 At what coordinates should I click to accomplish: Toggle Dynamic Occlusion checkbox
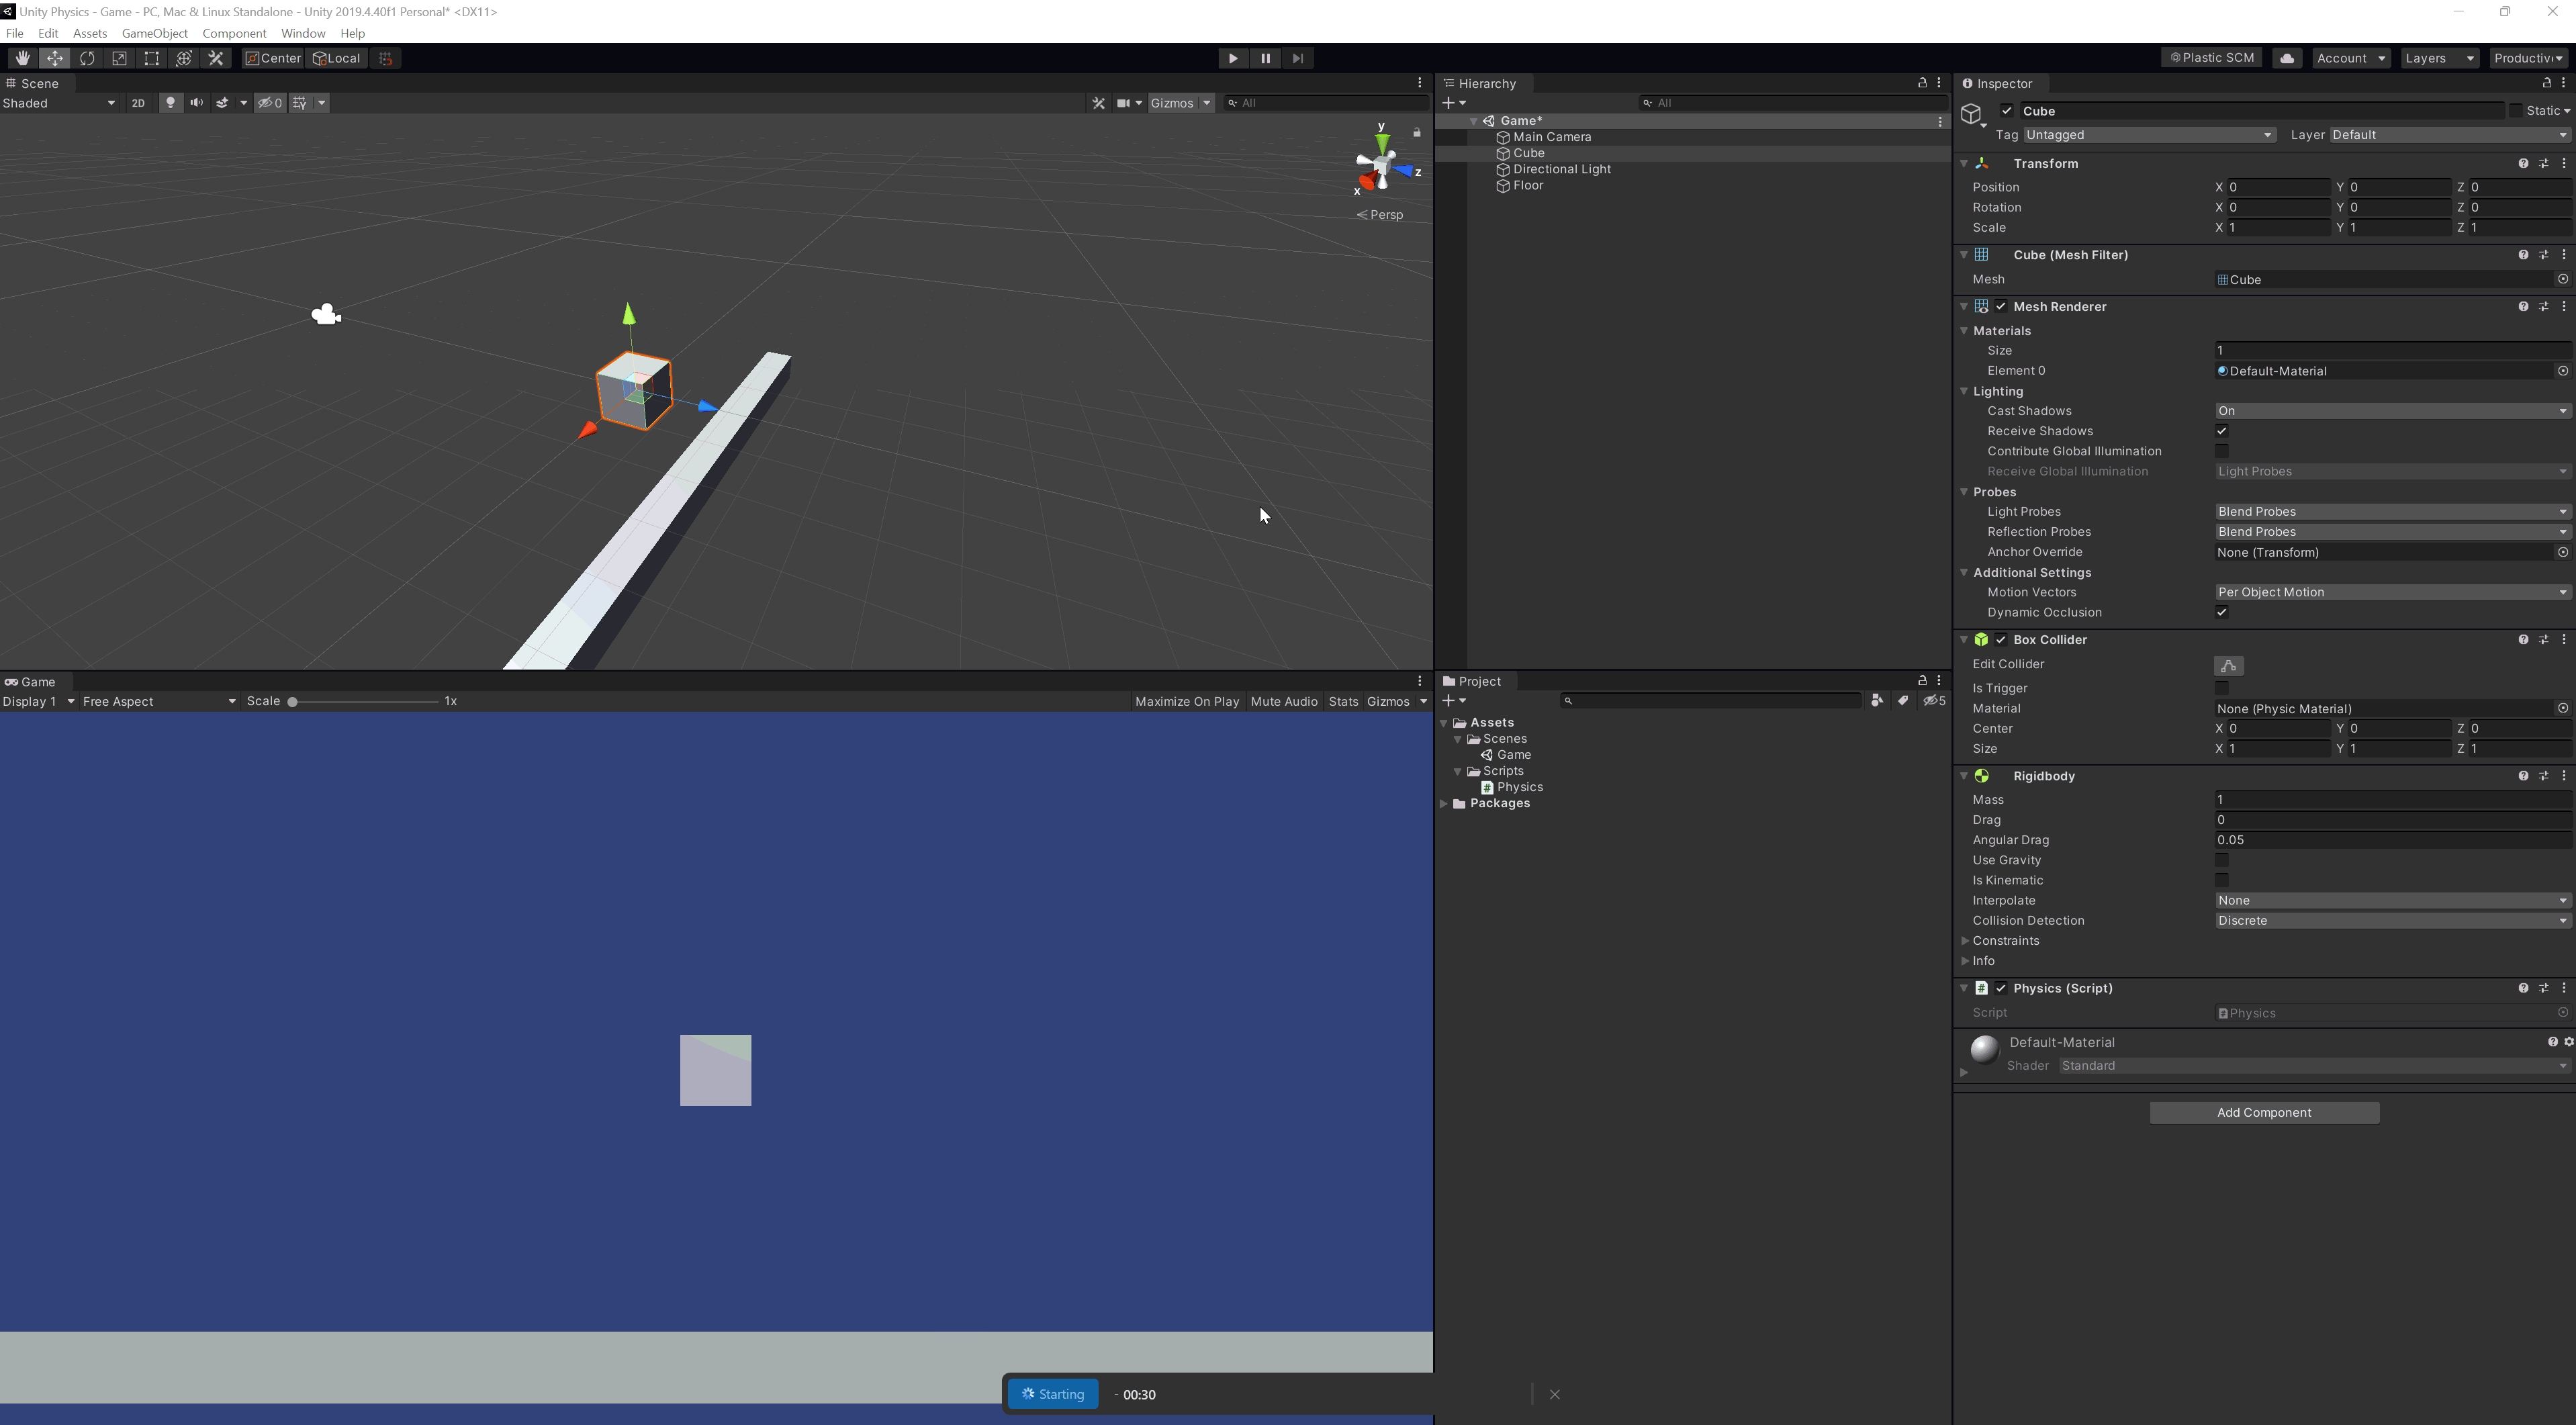click(x=2221, y=612)
